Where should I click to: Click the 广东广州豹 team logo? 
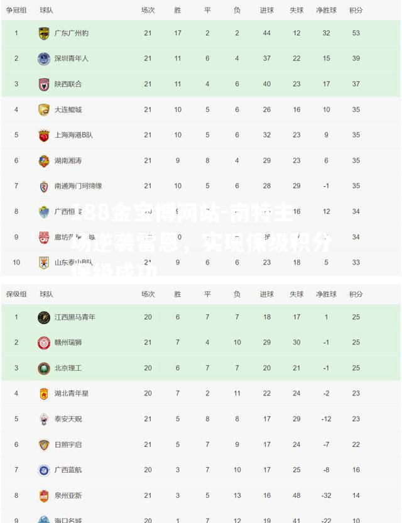click(44, 33)
